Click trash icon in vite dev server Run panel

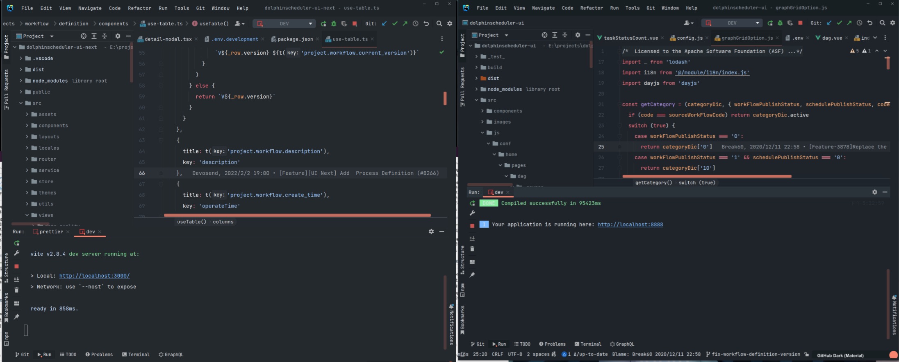16,290
